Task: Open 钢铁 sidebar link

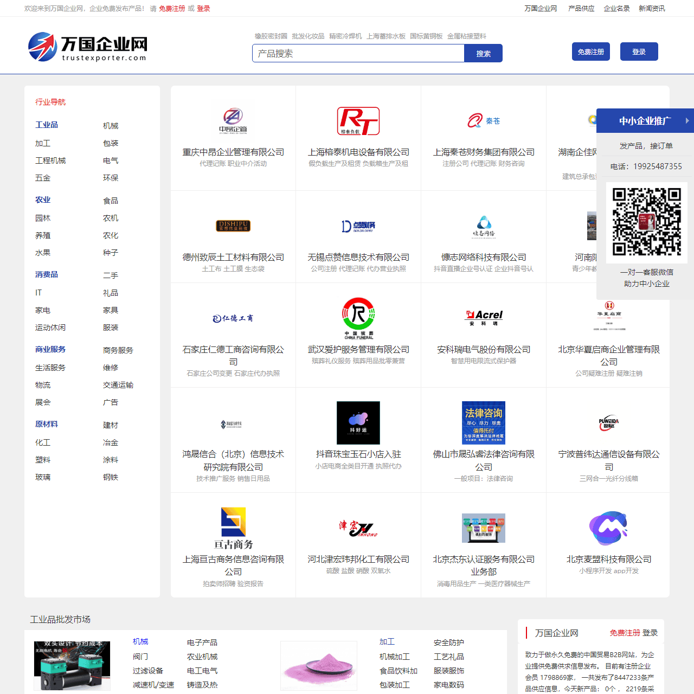Action: click(111, 477)
